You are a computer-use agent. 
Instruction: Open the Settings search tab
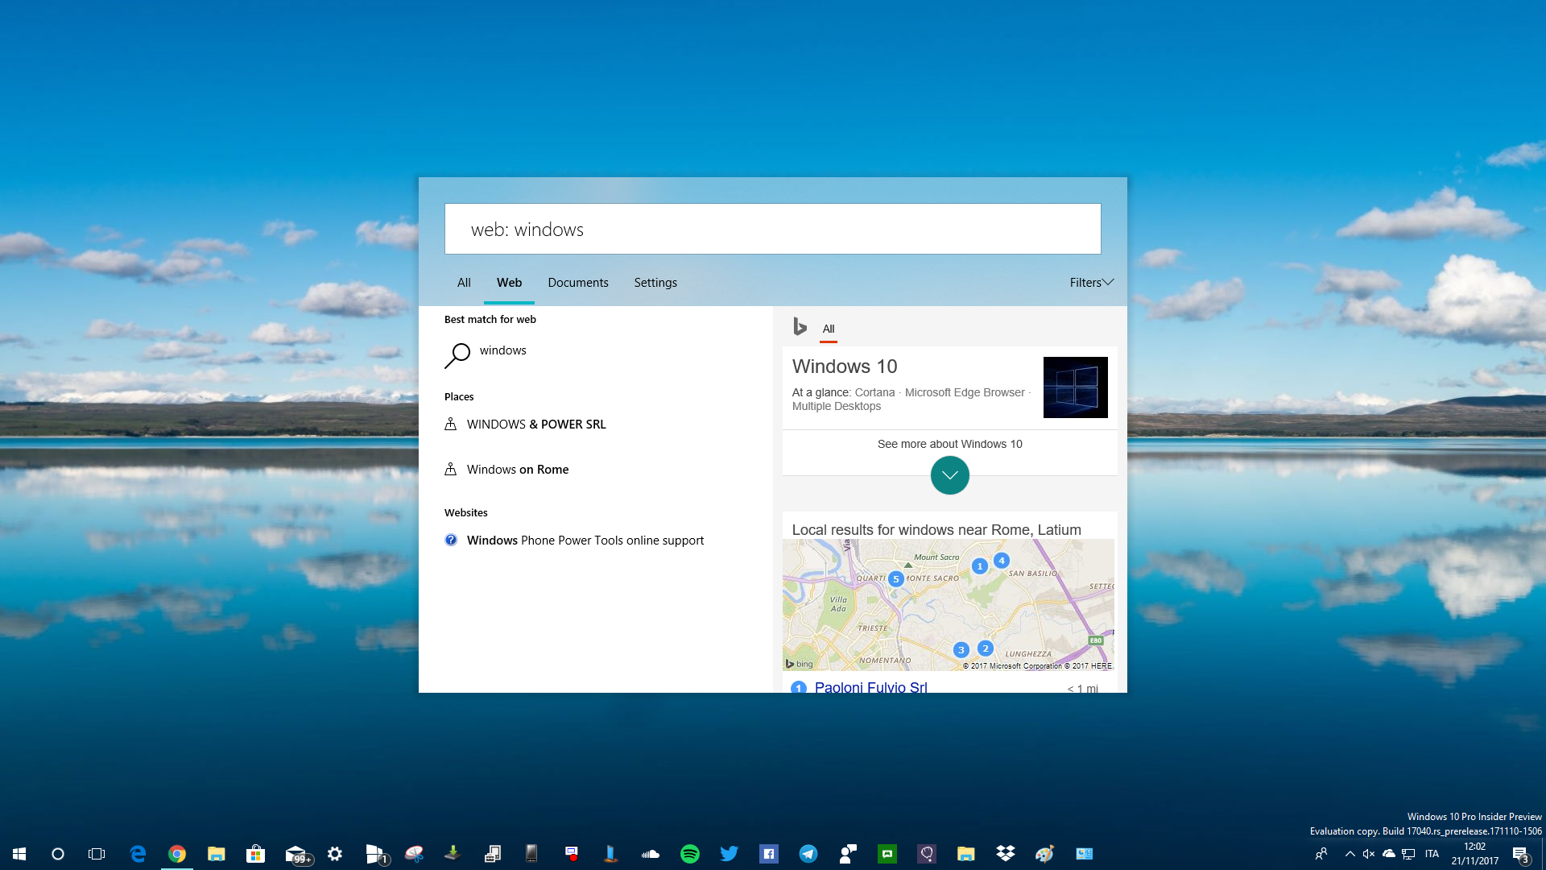[655, 283]
